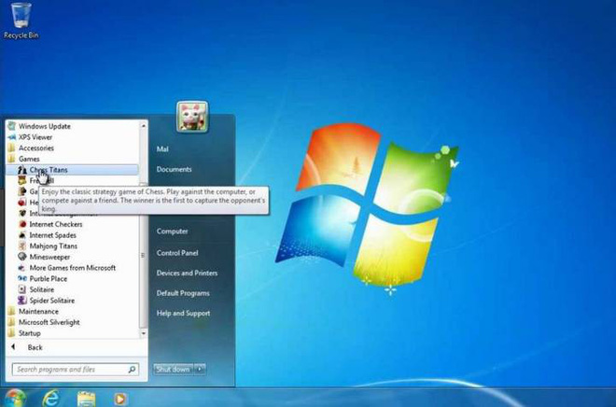Launch Purble Place game
This screenshot has height=407, width=616.
[x=49, y=278]
